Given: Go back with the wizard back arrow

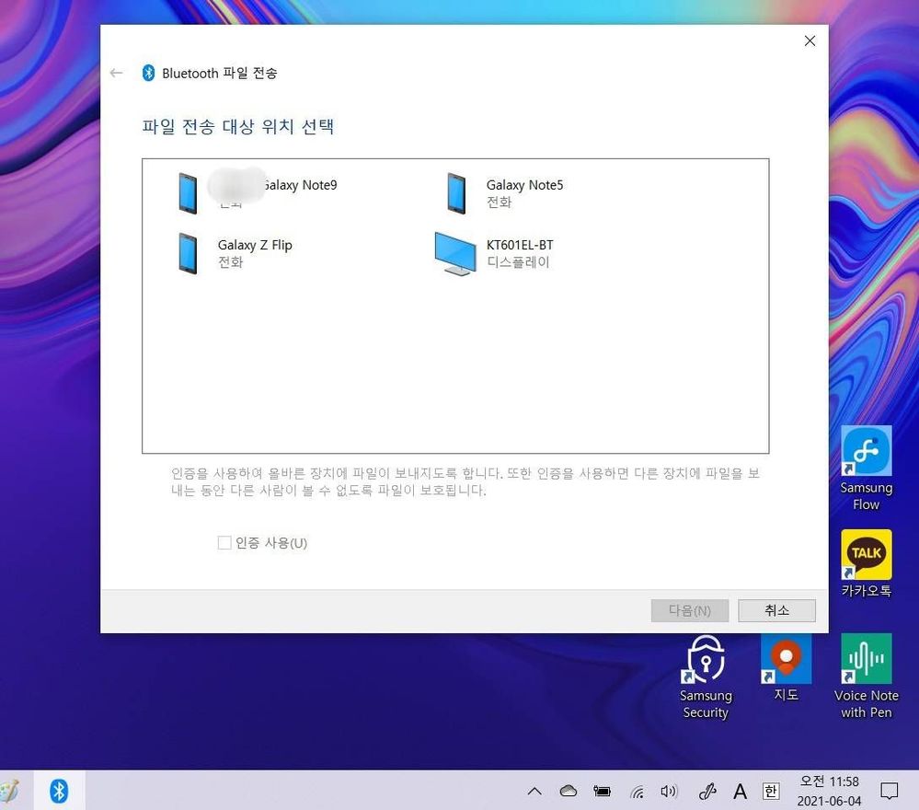Looking at the screenshot, I should tap(116, 73).
